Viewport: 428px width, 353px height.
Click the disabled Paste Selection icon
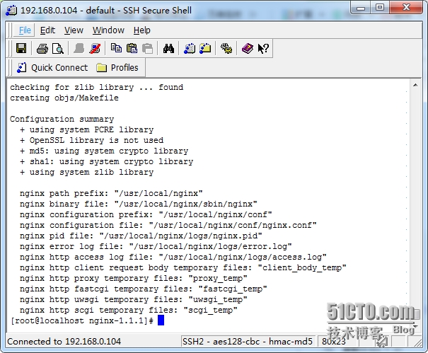tap(147, 49)
